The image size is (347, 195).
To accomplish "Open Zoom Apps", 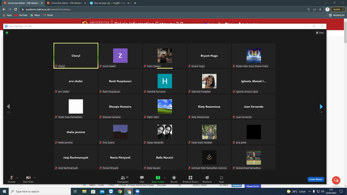I will pyautogui.click(x=221, y=179).
